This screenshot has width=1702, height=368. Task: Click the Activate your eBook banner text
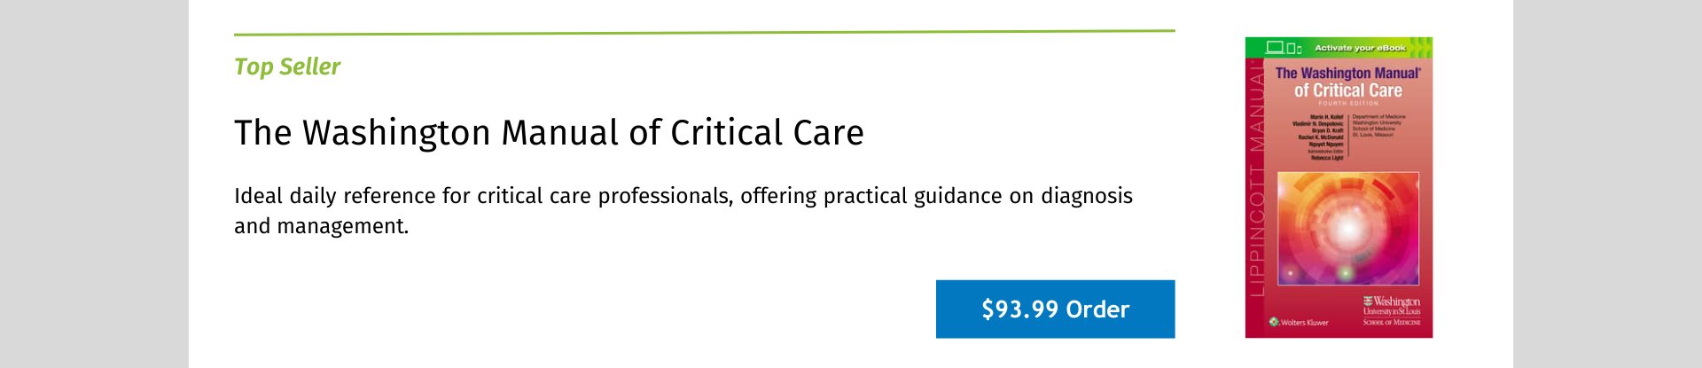coord(1360,48)
